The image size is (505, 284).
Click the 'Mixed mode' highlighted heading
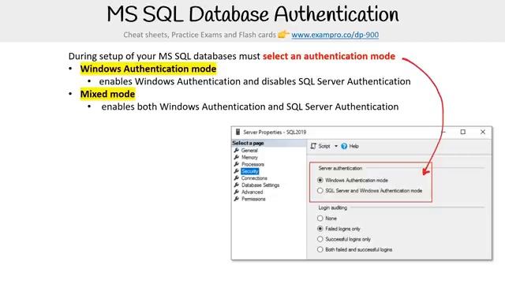[x=107, y=94]
